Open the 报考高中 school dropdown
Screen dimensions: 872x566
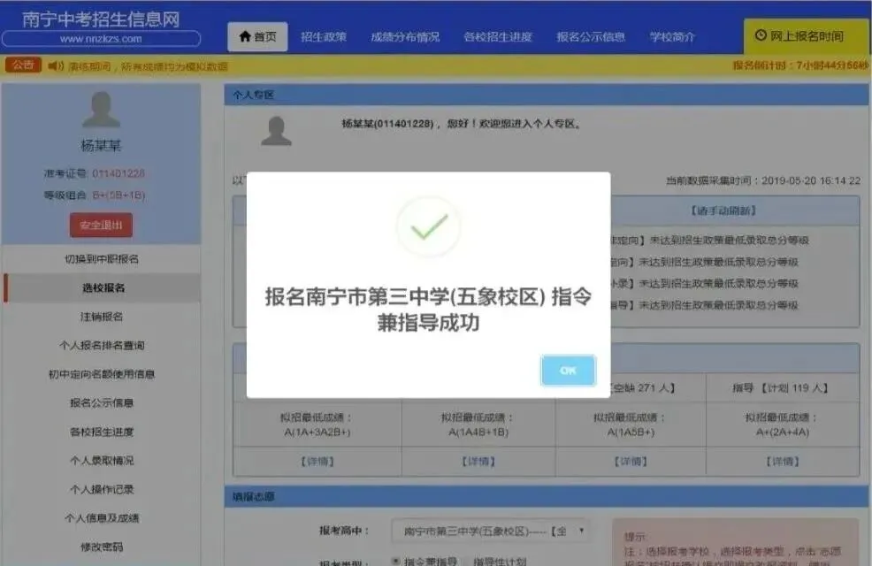click(491, 531)
